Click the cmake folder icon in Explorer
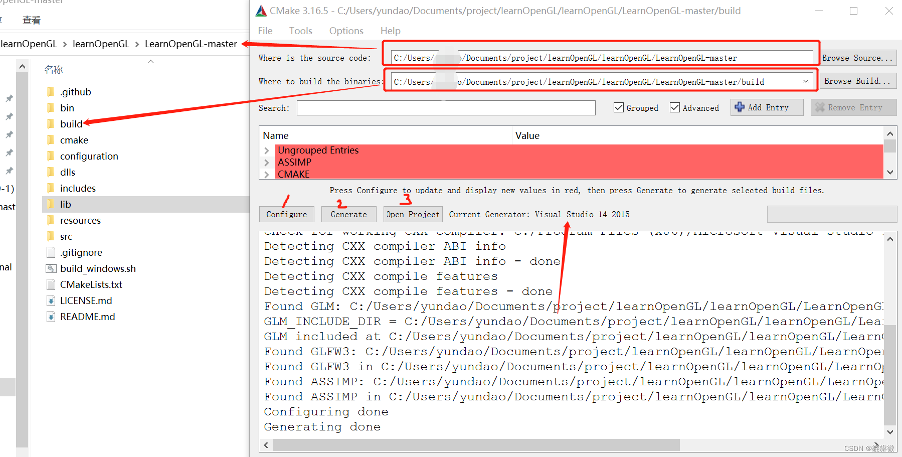 (51, 140)
